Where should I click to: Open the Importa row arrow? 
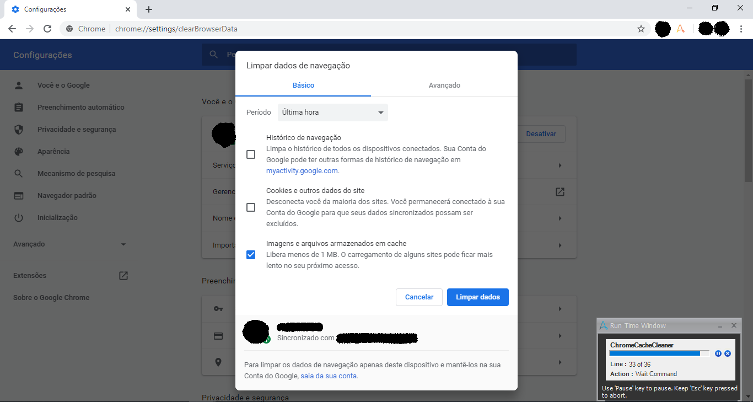(x=560, y=245)
